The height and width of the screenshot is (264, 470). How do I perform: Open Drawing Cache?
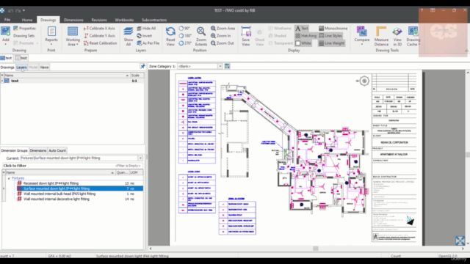(413, 36)
